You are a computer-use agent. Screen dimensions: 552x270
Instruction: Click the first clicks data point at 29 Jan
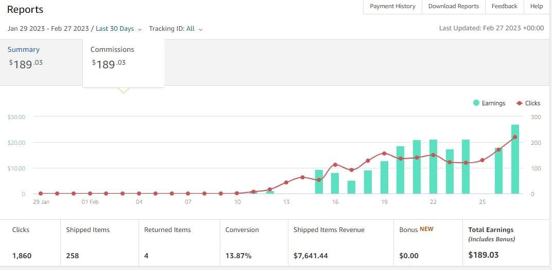click(x=41, y=194)
